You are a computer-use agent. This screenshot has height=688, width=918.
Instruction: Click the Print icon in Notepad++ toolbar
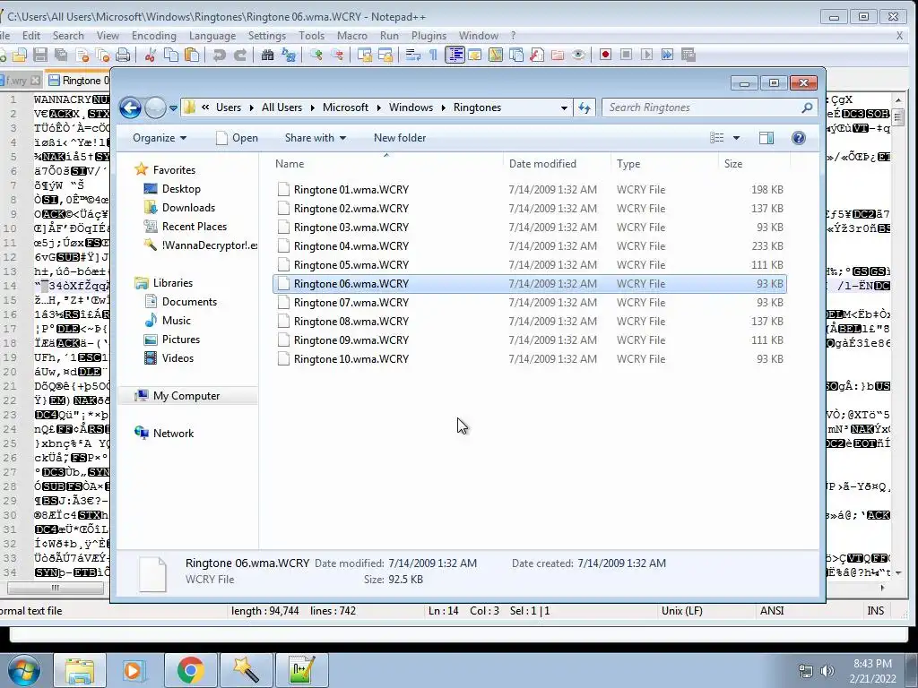[x=123, y=55]
